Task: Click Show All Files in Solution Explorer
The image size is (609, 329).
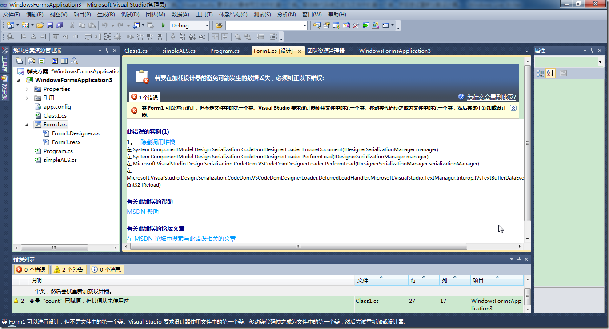Action: pyautogui.click(x=32, y=61)
